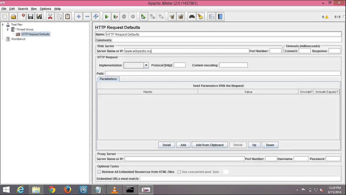Click the Close test plan toolbar icon
Viewport: 346px width, 195px height.
pyautogui.click(x=22, y=17)
